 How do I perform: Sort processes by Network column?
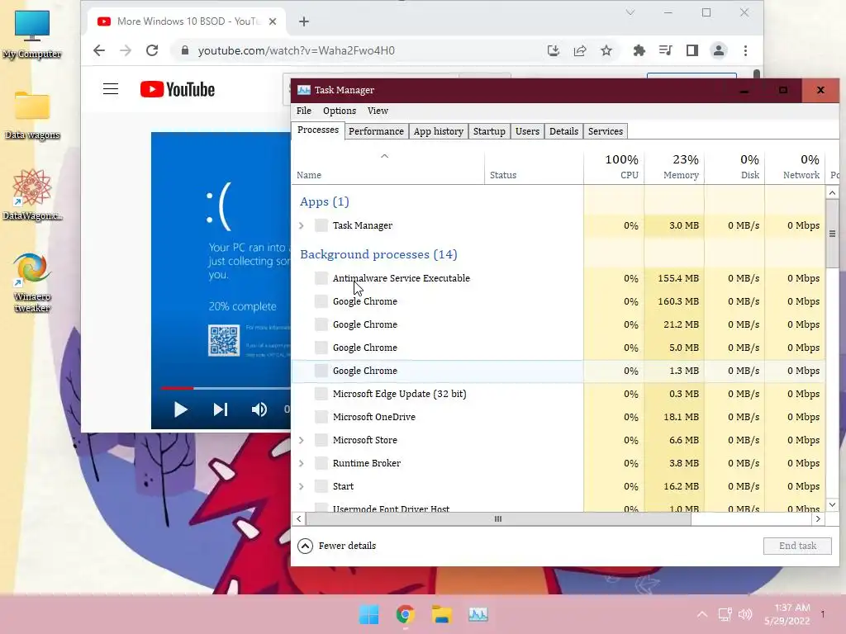795,168
